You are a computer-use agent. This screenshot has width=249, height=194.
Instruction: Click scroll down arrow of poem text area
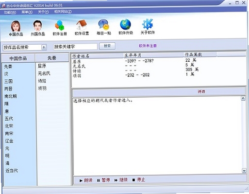[x=244, y=171]
